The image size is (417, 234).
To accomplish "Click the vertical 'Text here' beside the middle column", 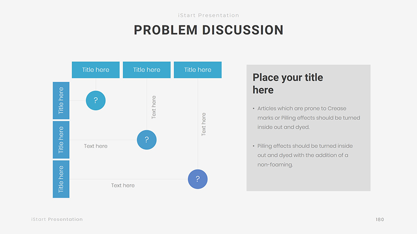I will point(154,107).
